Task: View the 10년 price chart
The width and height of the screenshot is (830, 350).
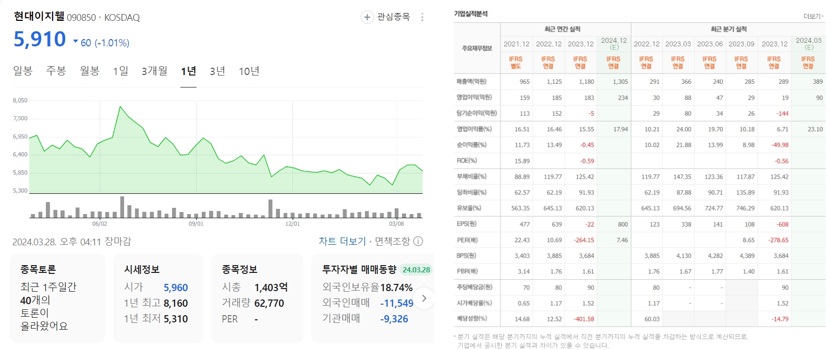Action: [249, 71]
